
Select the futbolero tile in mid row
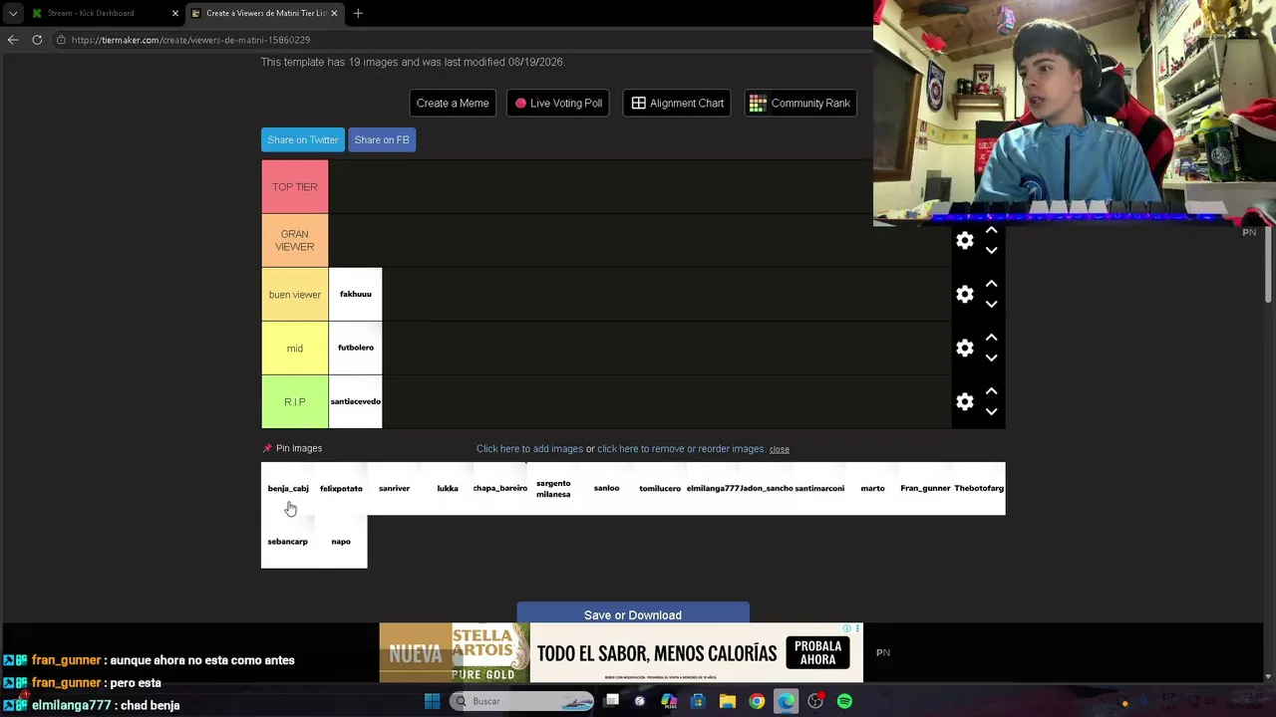(356, 349)
